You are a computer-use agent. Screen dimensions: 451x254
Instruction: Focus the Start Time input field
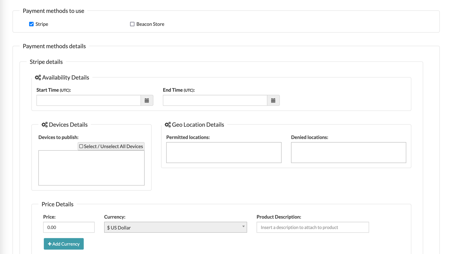coord(88,100)
